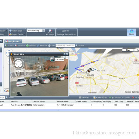Click the Street View navigation compass
This screenshot has width=139, height=139.
point(19,64)
